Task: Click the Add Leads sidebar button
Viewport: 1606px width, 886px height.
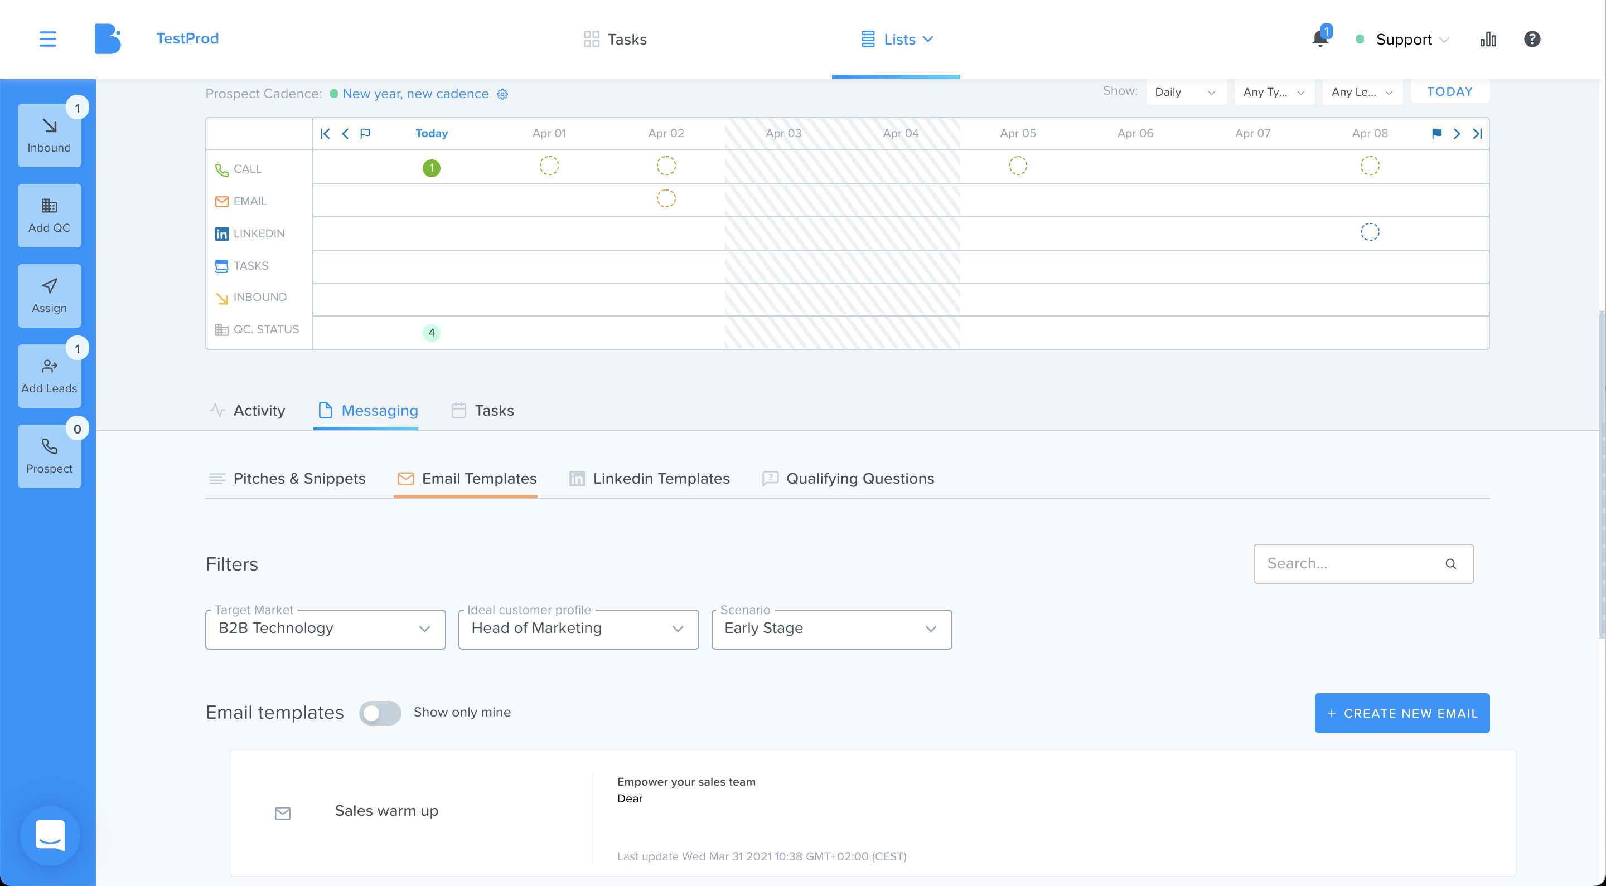Action: click(x=49, y=376)
